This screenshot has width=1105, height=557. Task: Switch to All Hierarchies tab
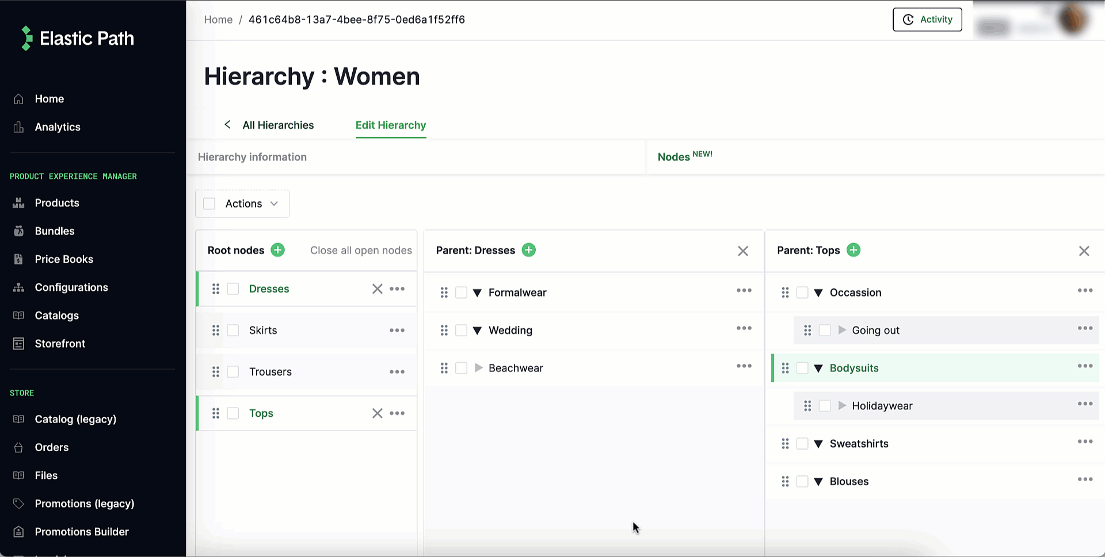click(x=277, y=125)
